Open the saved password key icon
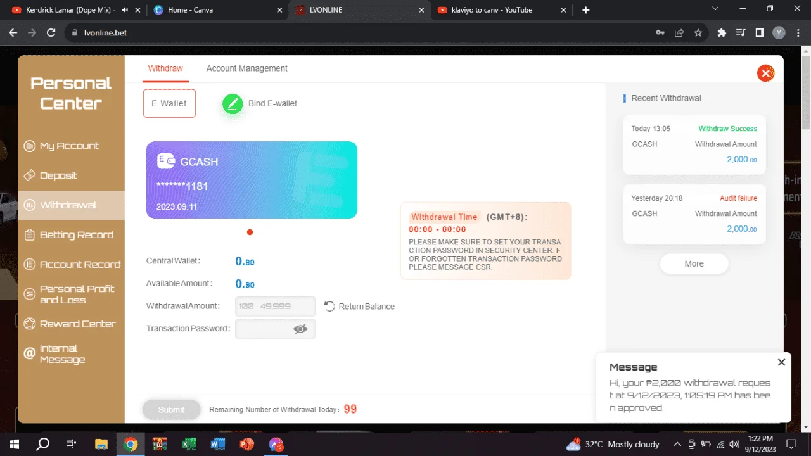The height and width of the screenshot is (456, 811). pyautogui.click(x=660, y=33)
